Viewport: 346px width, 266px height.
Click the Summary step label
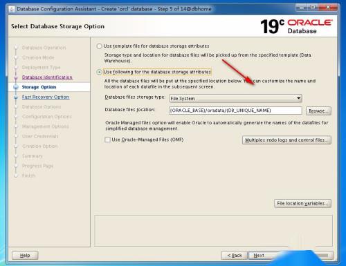coord(33,156)
